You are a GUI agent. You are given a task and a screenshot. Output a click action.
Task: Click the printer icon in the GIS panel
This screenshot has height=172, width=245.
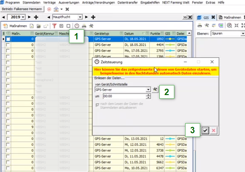(200, 25)
